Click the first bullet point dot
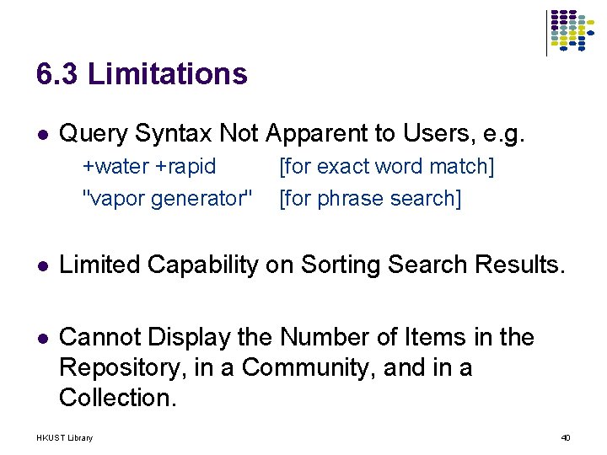 (43, 134)
